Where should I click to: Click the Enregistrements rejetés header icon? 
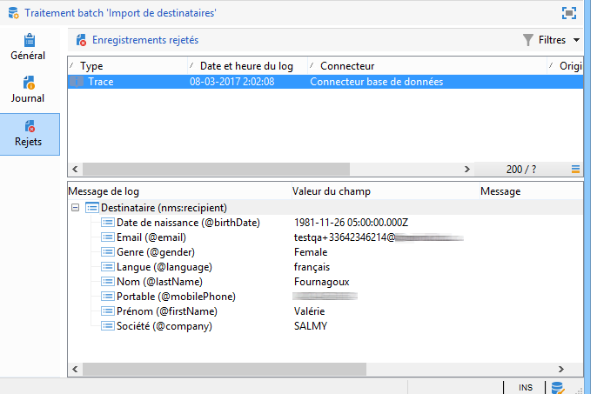pos(81,40)
